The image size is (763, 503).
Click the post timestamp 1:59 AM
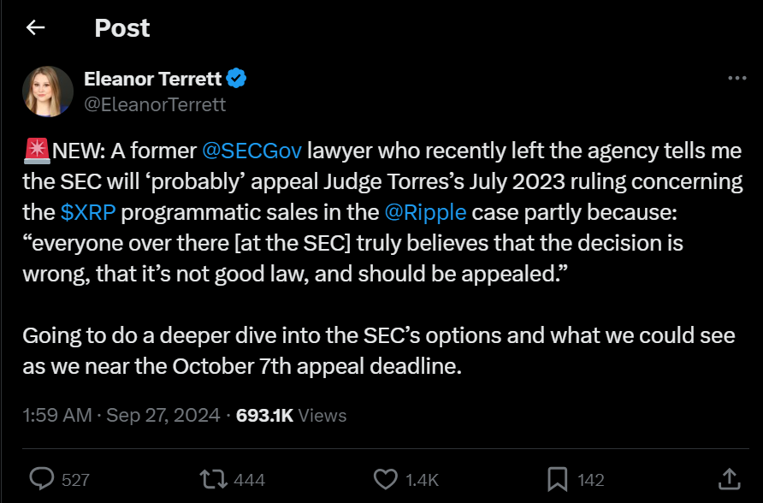(56, 416)
